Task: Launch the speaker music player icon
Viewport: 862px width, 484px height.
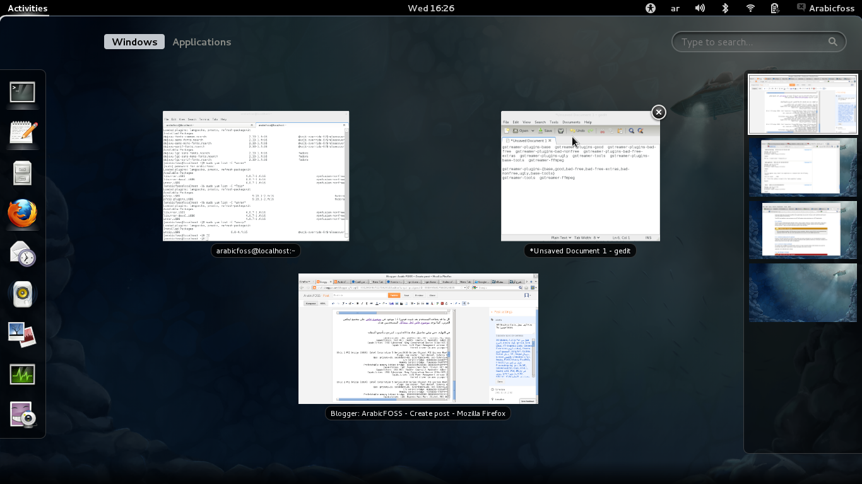Action: point(23,294)
